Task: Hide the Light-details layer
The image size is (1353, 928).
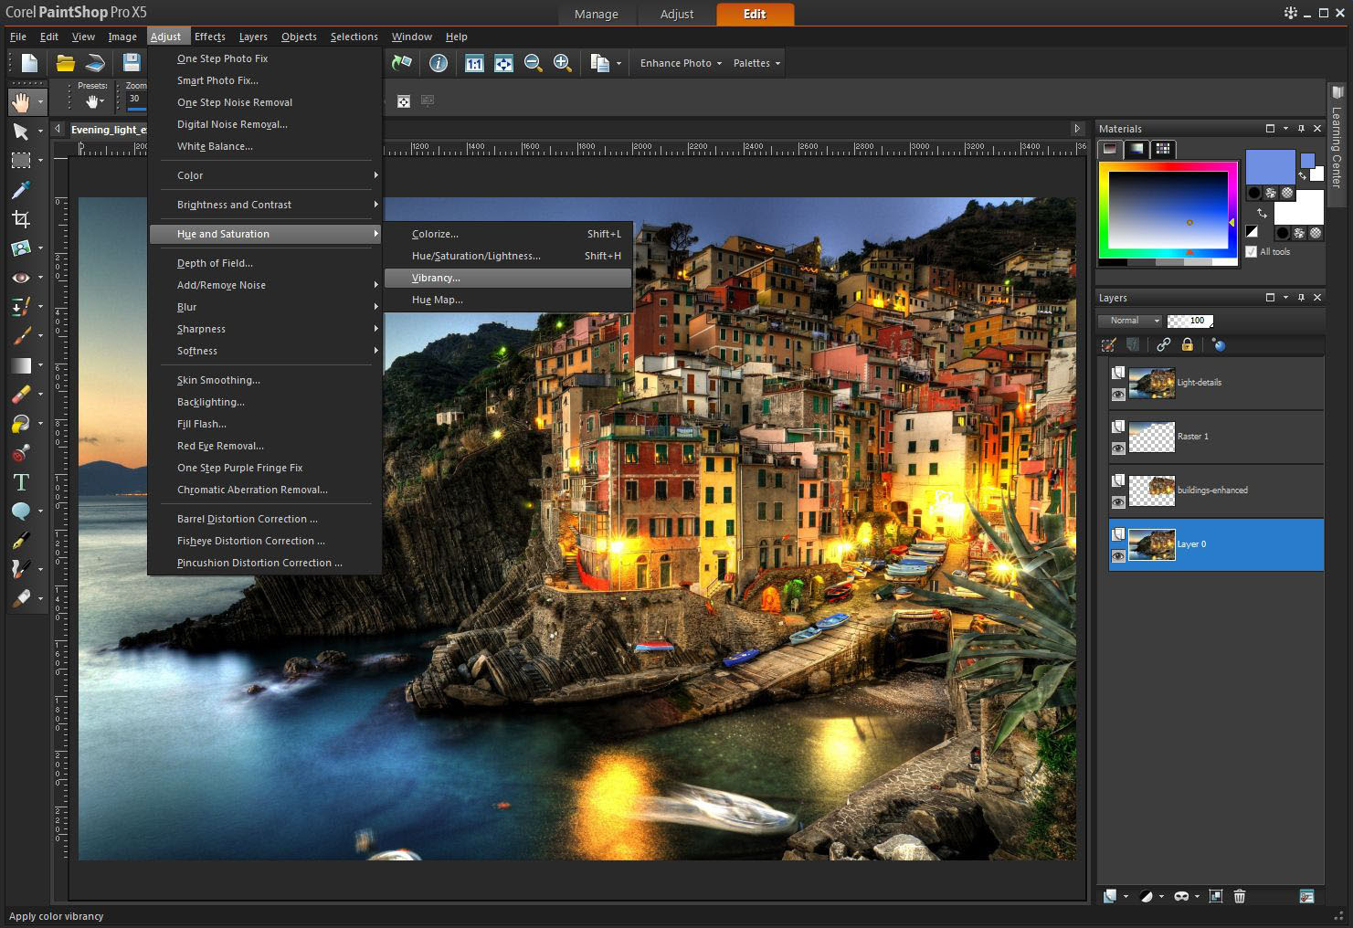Action: [1118, 395]
